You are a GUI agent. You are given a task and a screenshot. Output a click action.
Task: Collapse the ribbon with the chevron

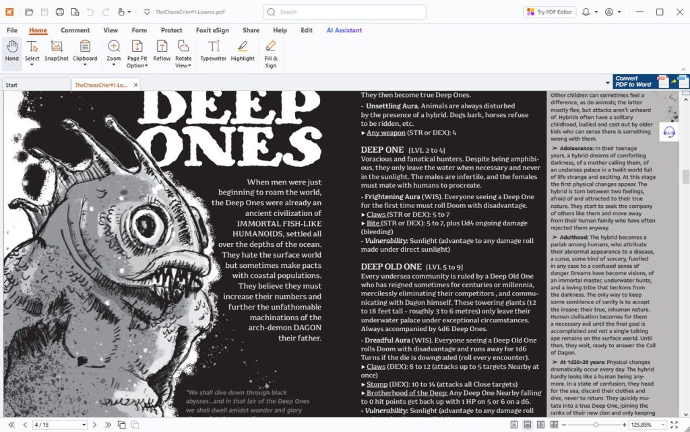tap(683, 69)
